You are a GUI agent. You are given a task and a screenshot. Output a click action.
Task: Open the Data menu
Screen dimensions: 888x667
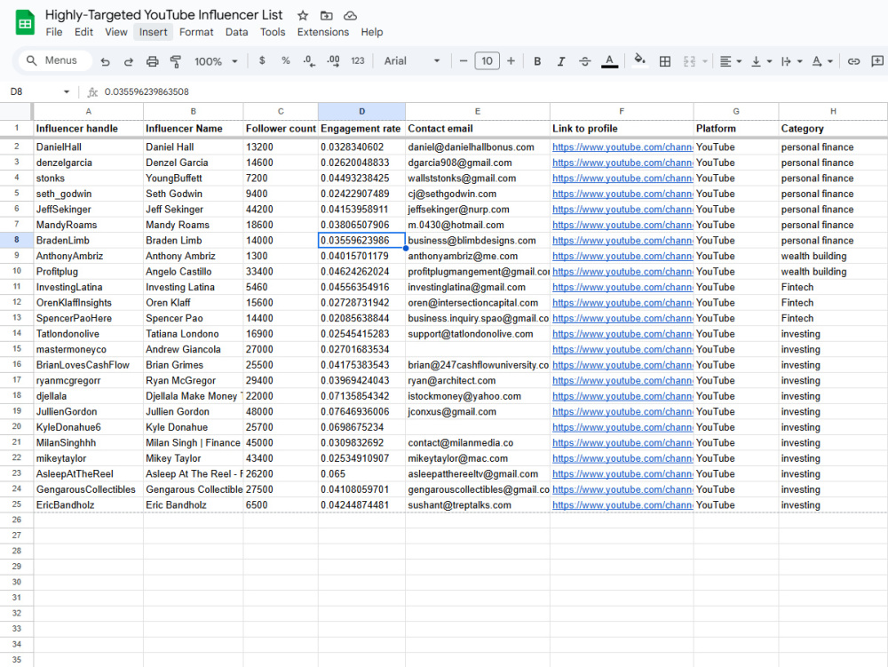[x=237, y=32]
